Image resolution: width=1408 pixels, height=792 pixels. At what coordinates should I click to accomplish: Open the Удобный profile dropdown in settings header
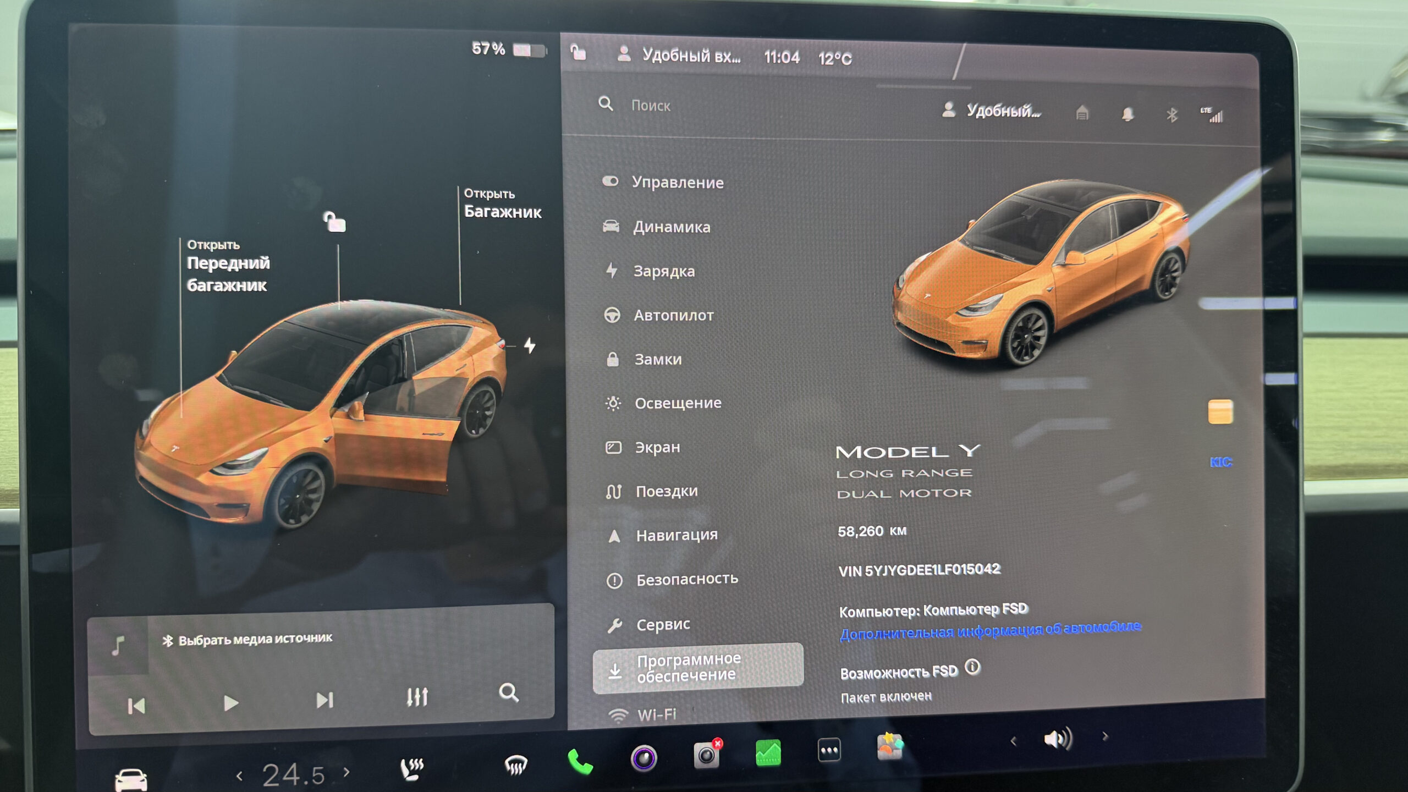[x=992, y=111]
